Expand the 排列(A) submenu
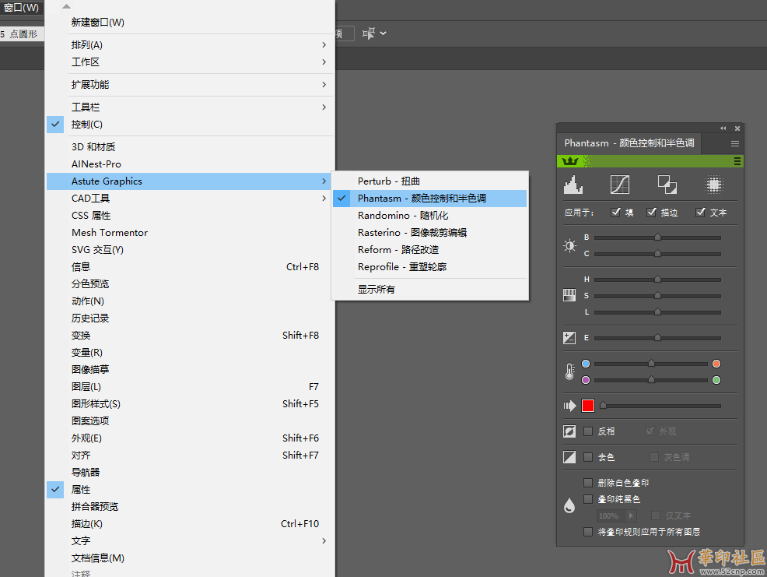Screen dimensions: 767x577 (x=191, y=45)
